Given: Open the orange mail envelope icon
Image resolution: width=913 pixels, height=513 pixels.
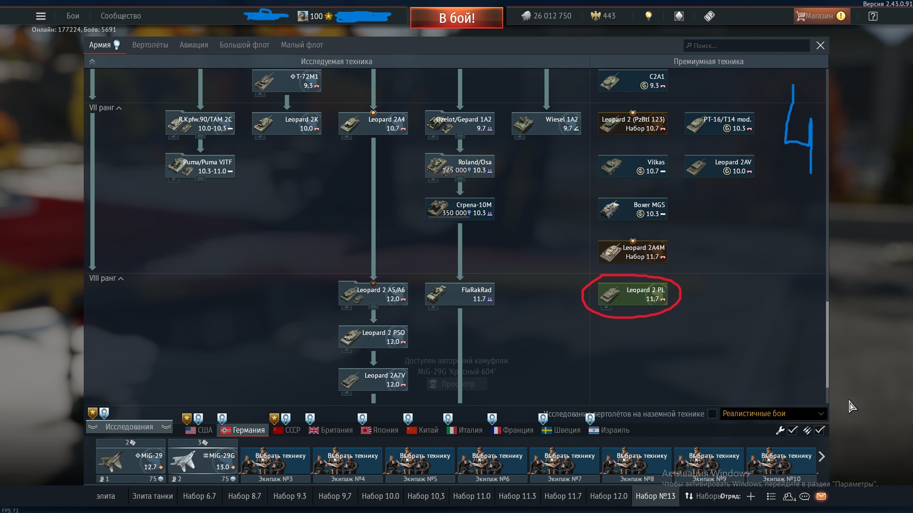Looking at the screenshot, I should click(821, 496).
